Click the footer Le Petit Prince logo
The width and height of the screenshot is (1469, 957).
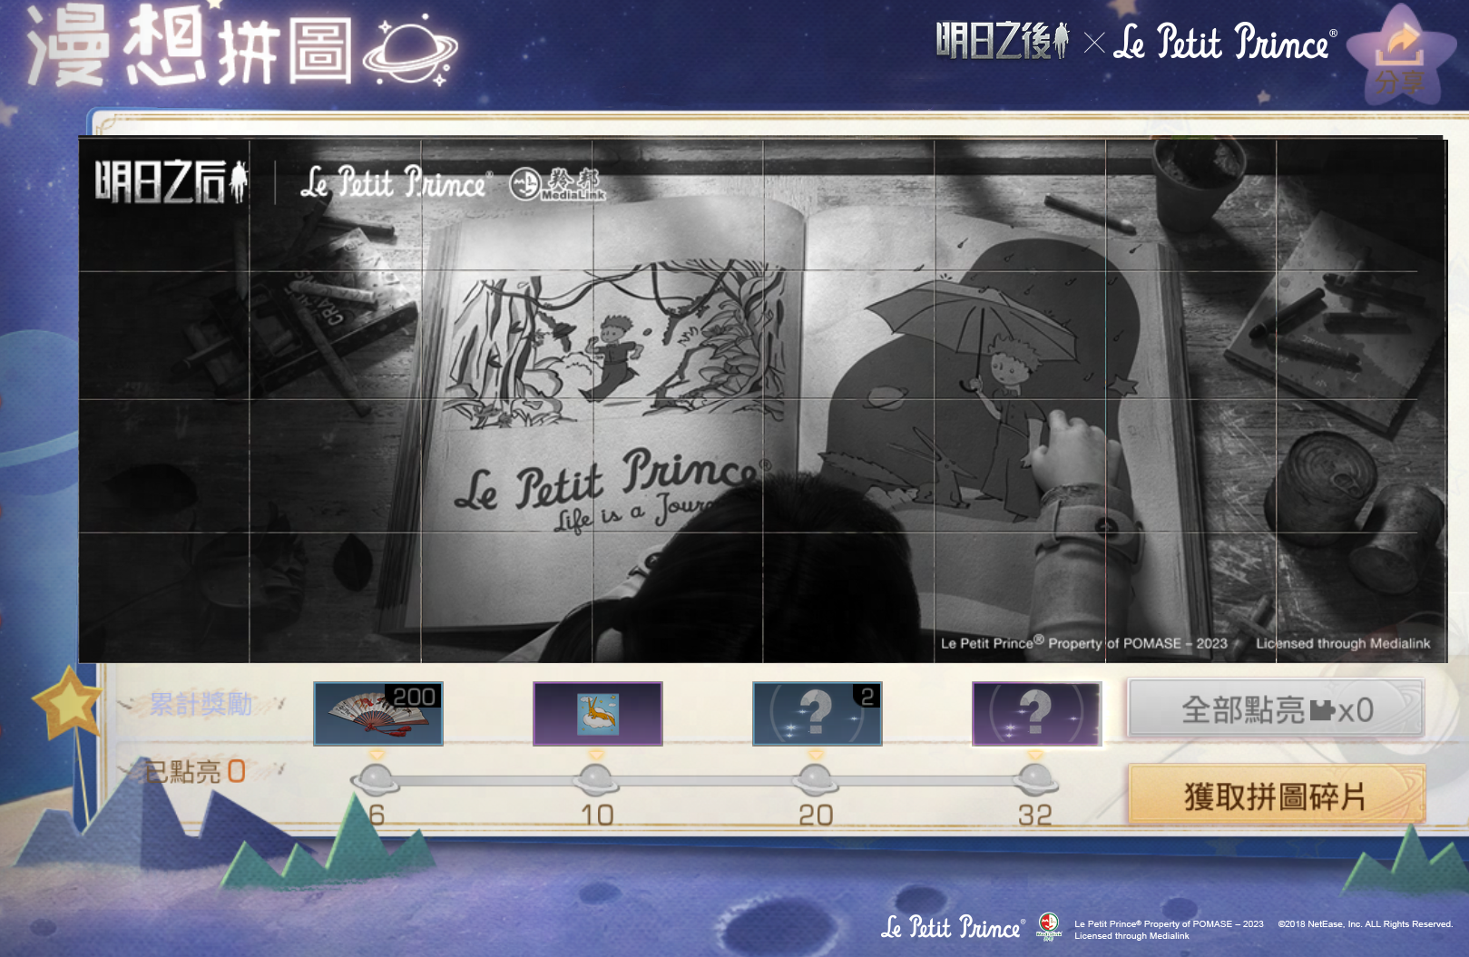(951, 927)
